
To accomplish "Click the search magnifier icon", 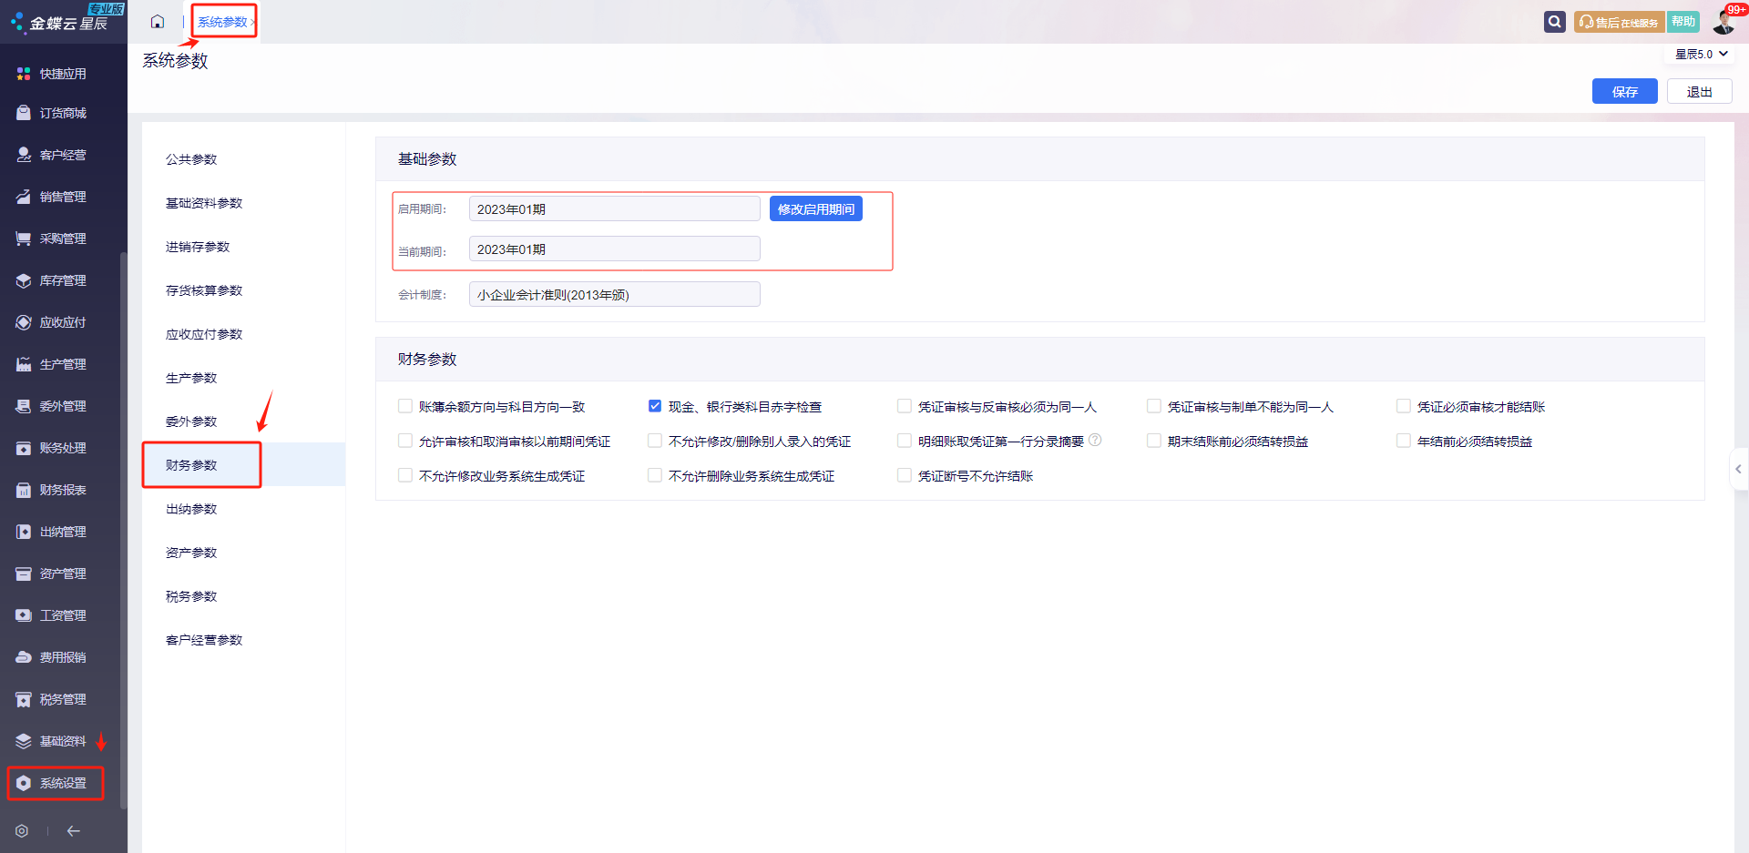I will [1555, 22].
